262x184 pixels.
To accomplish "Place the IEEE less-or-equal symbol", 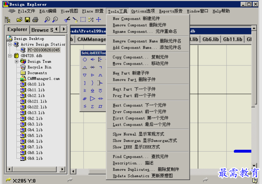I will 85,106.
